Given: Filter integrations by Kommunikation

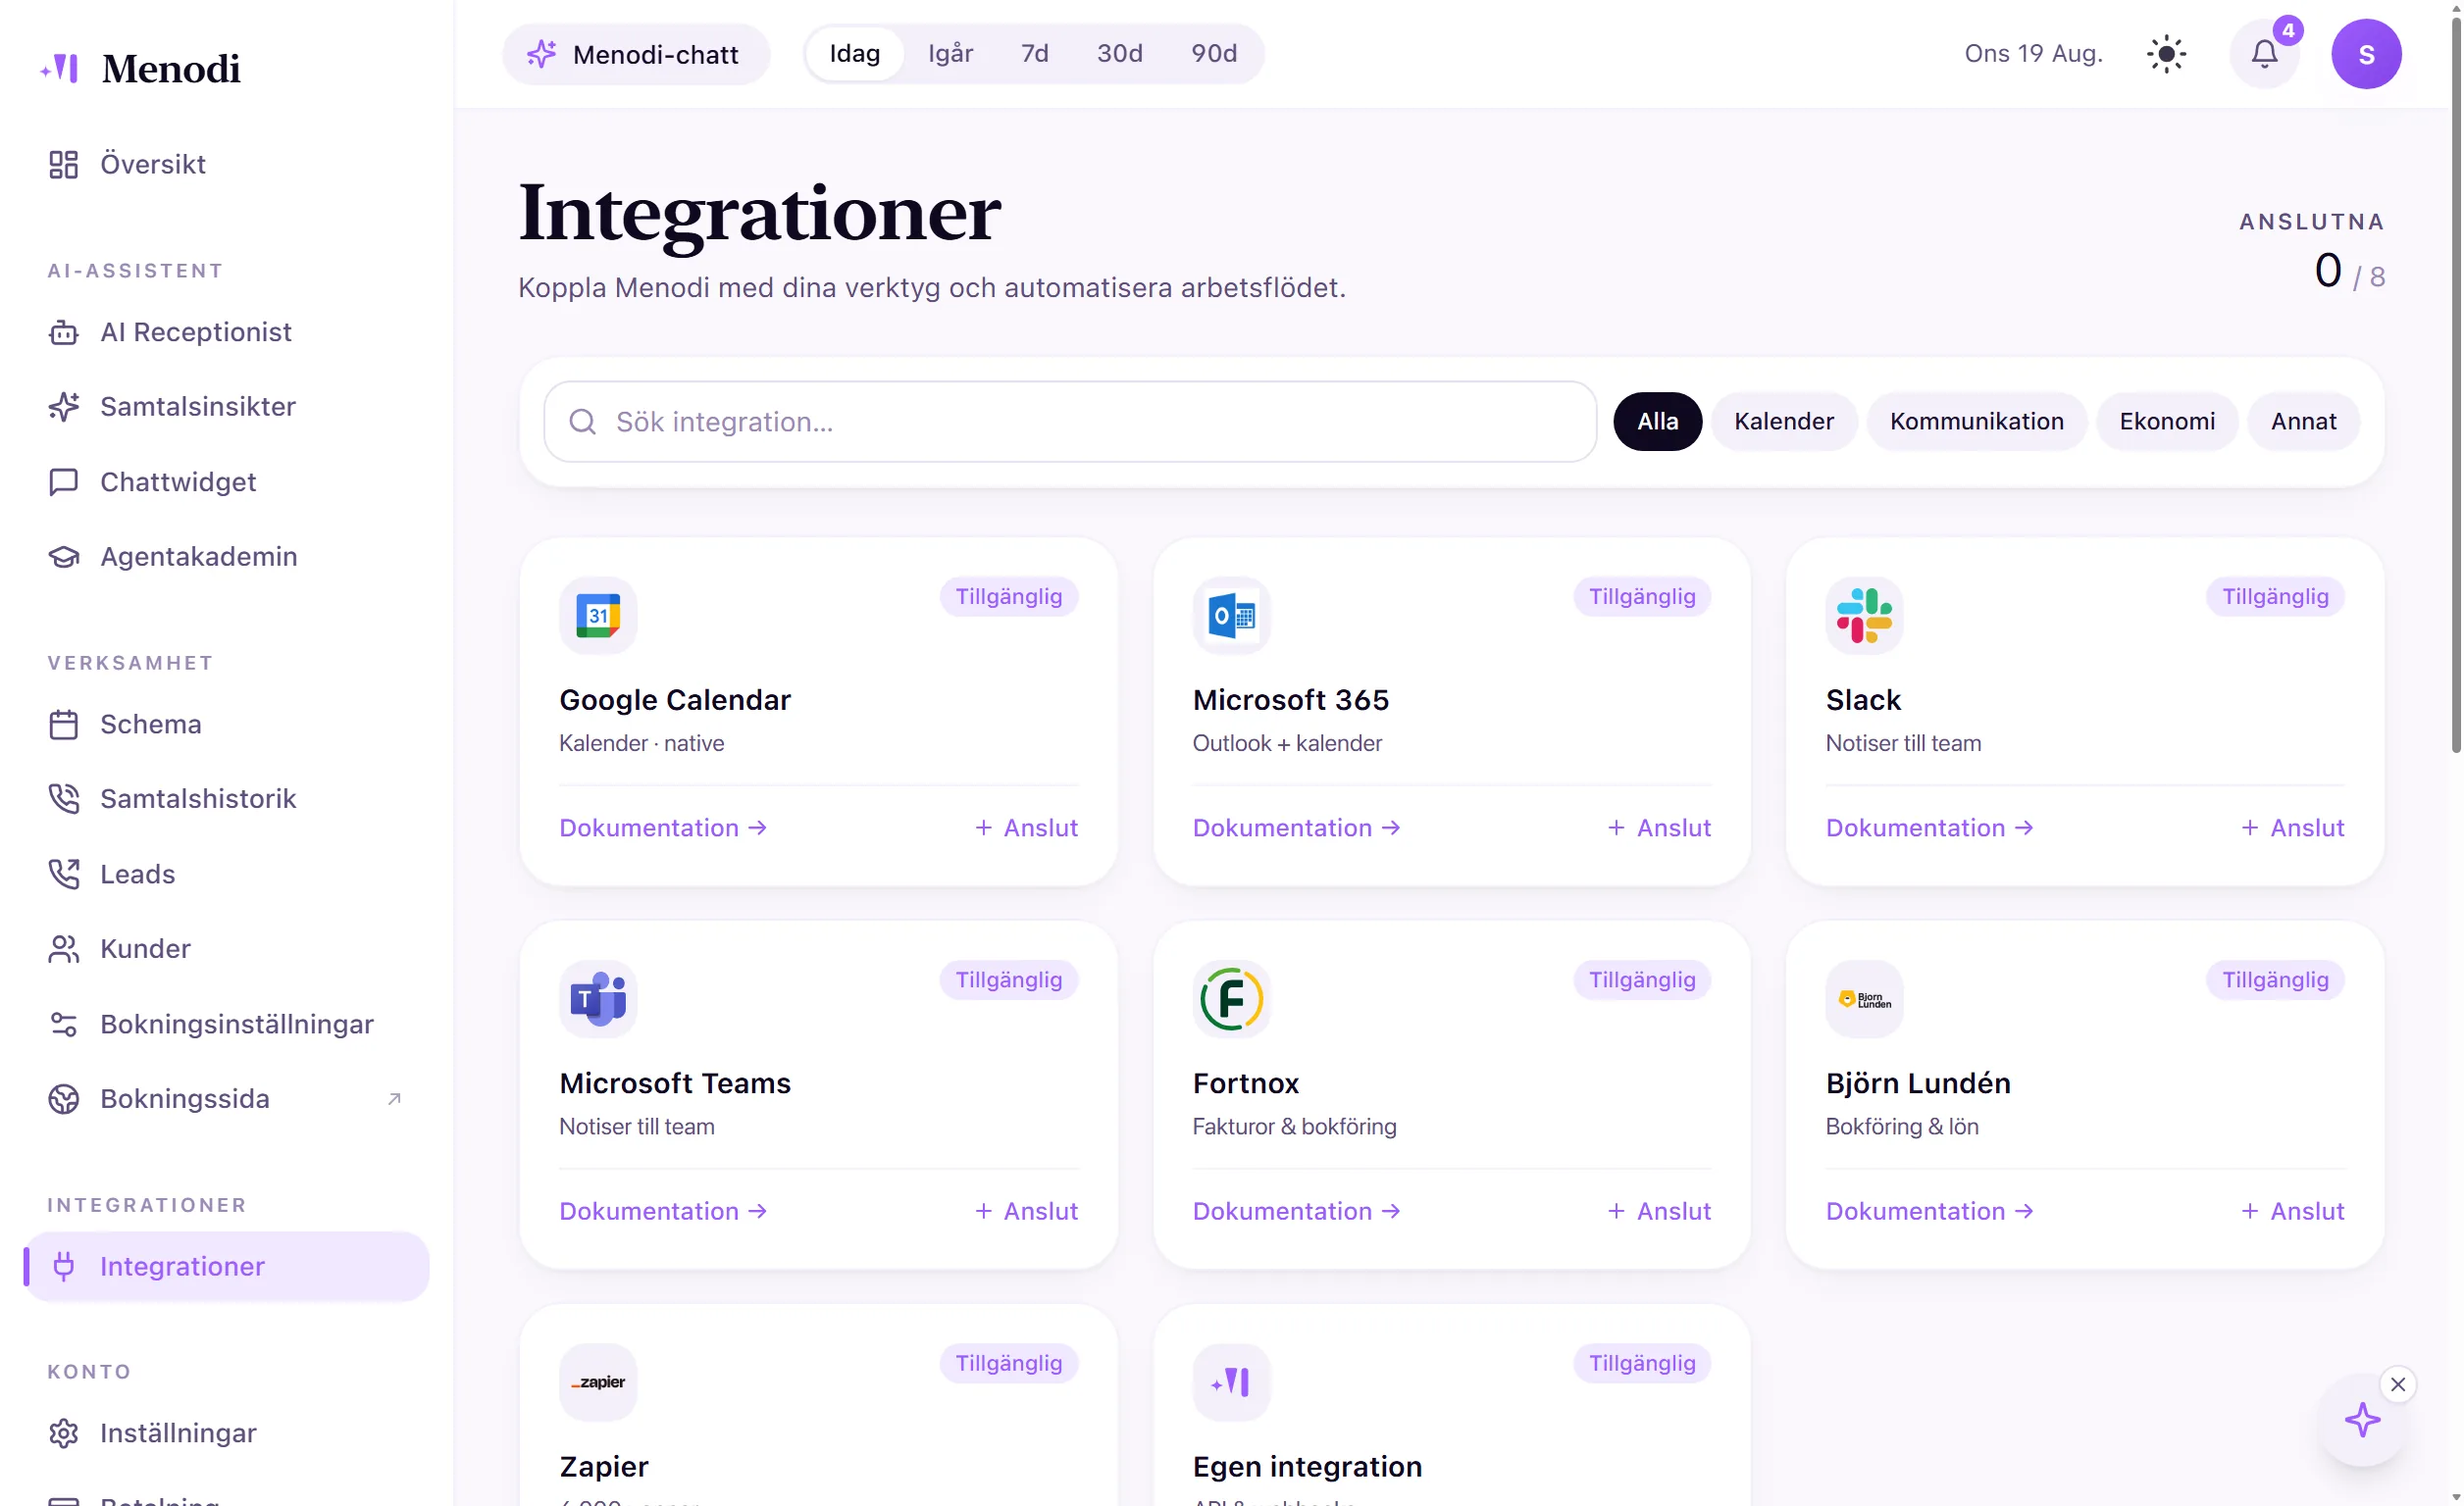Looking at the screenshot, I should 1976,422.
